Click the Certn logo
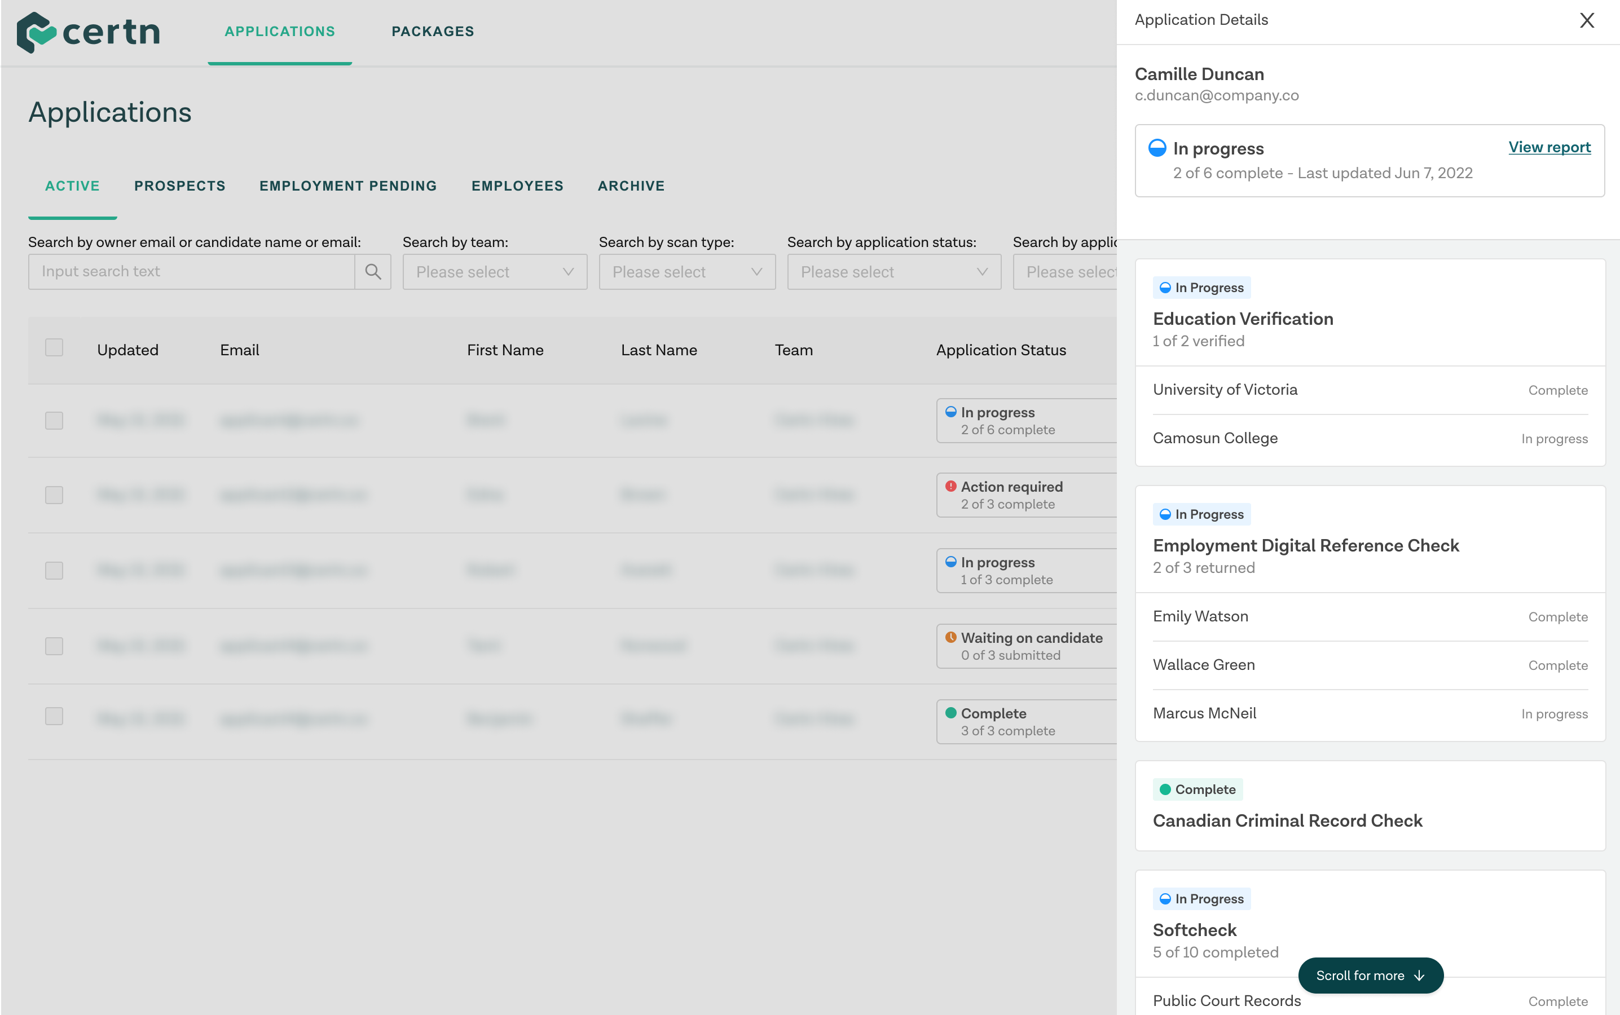1620x1015 pixels. coord(88,32)
